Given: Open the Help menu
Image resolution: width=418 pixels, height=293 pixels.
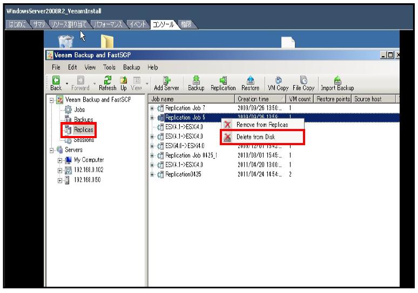Looking at the screenshot, I should point(153,67).
